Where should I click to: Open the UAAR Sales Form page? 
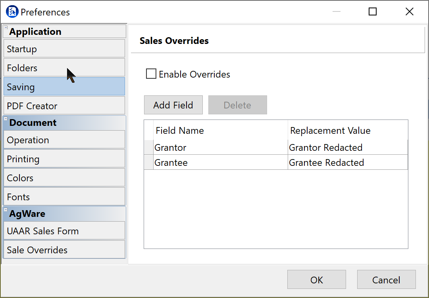pos(64,231)
